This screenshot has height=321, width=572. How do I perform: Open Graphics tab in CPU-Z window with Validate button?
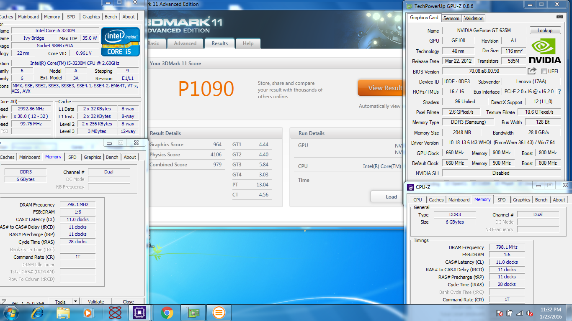click(92, 157)
